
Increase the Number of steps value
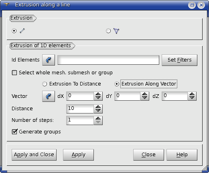click(98, 118)
